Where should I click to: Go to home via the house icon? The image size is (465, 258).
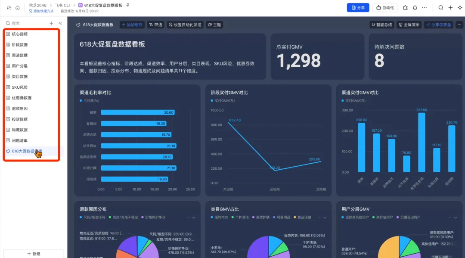pyautogui.click(x=18, y=8)
